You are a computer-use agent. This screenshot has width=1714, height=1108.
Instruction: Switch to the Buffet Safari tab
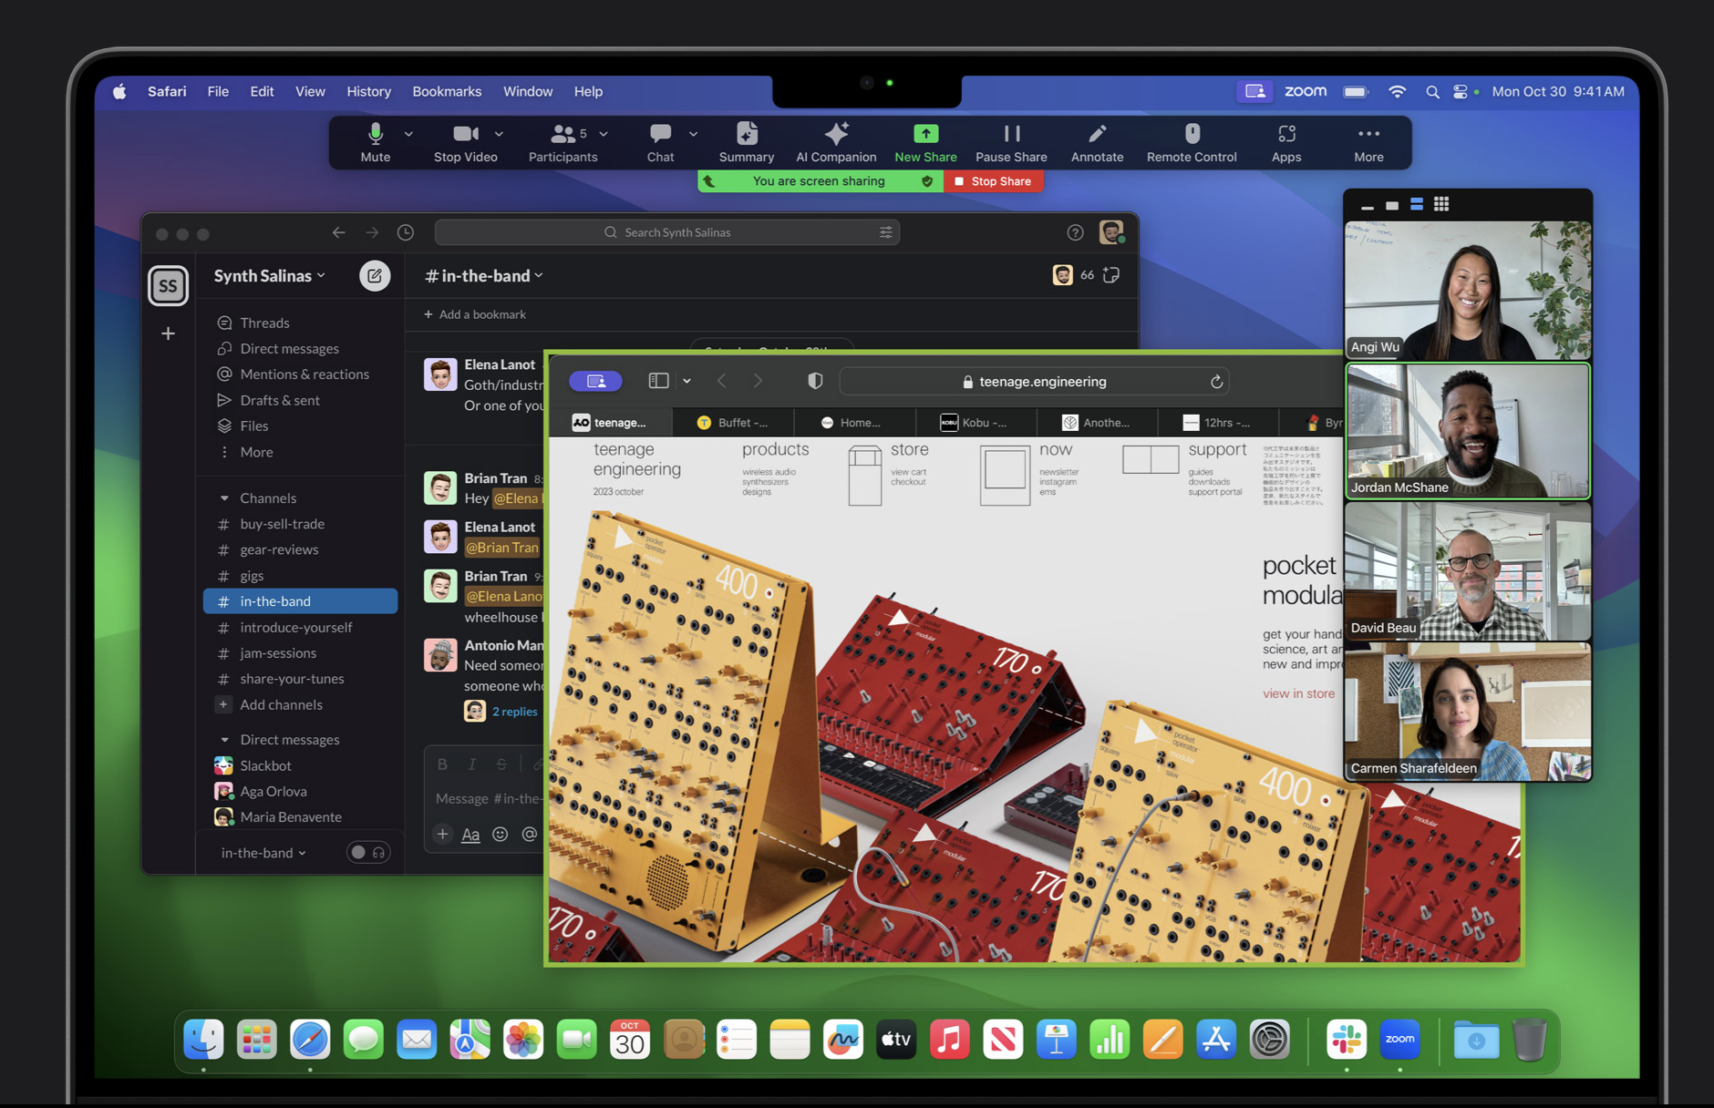[733, 422]
